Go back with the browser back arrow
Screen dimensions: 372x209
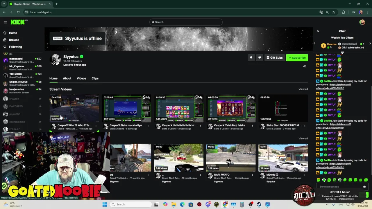[x=4, y=12]
